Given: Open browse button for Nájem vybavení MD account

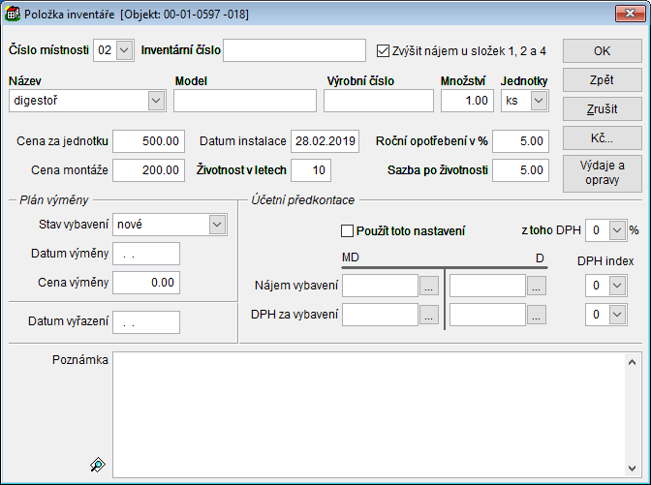Looking at the screenshot, I should pyautogui.click(x=429, y=286).
